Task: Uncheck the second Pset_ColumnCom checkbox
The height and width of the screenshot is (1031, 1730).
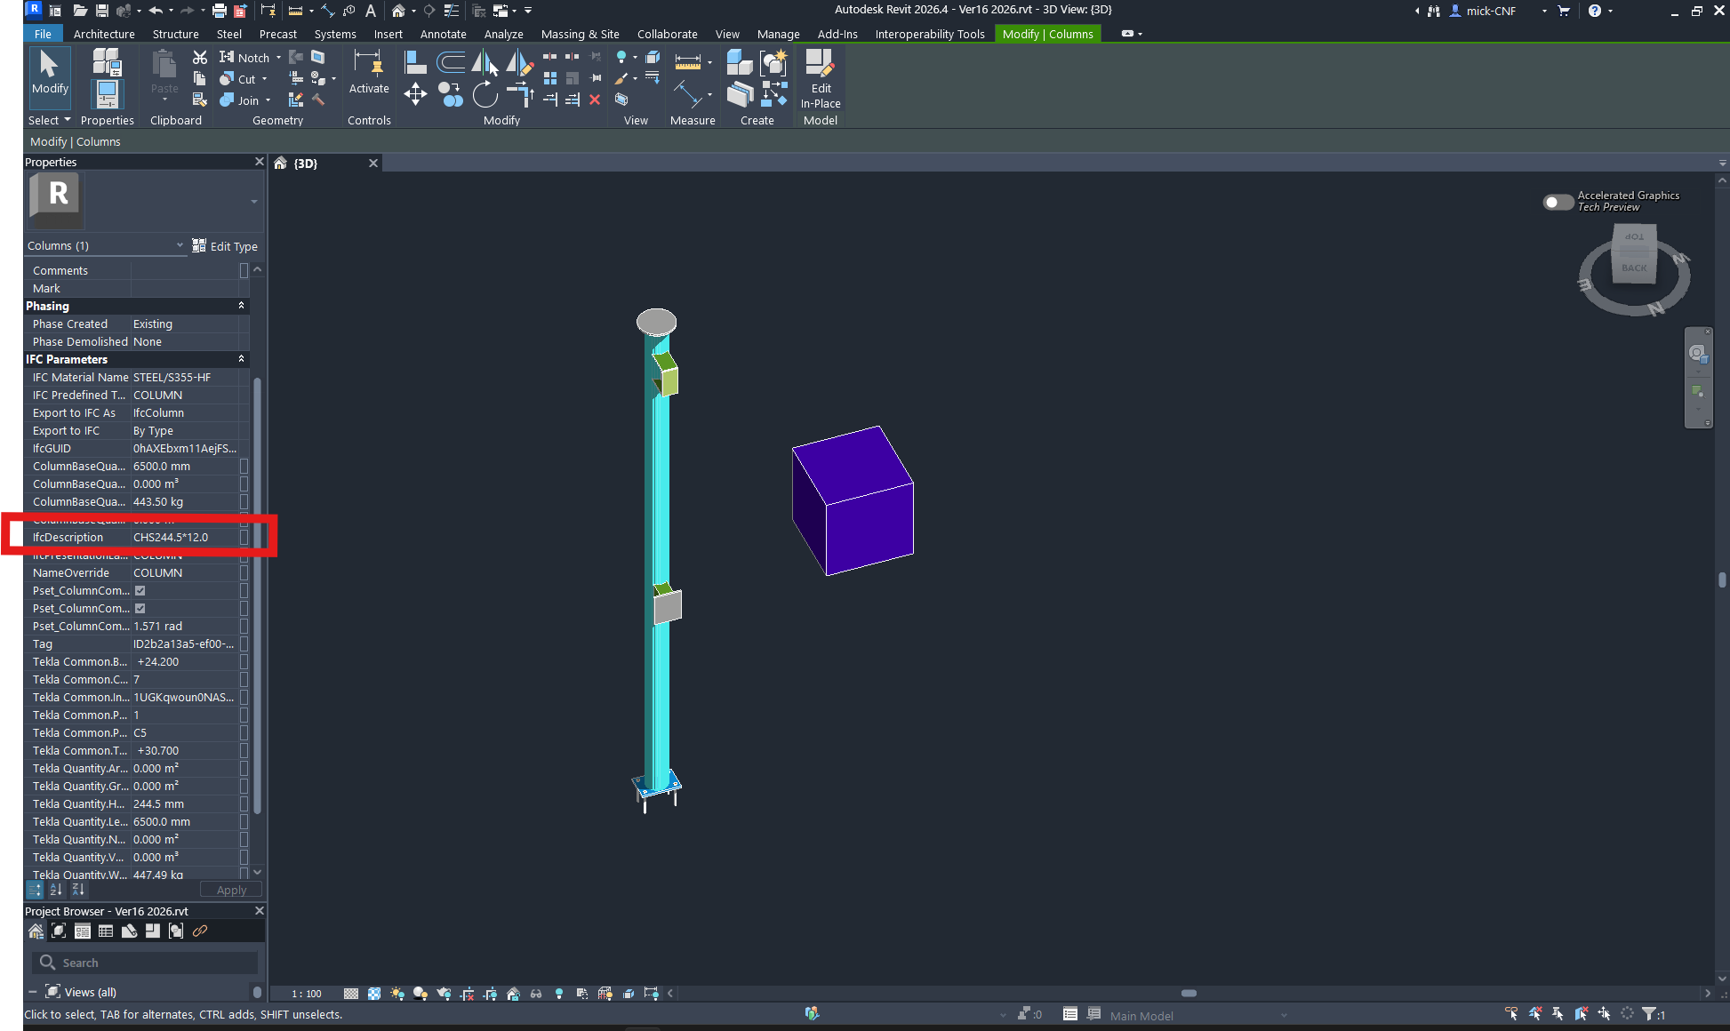Action: click(x=140, y=609)
